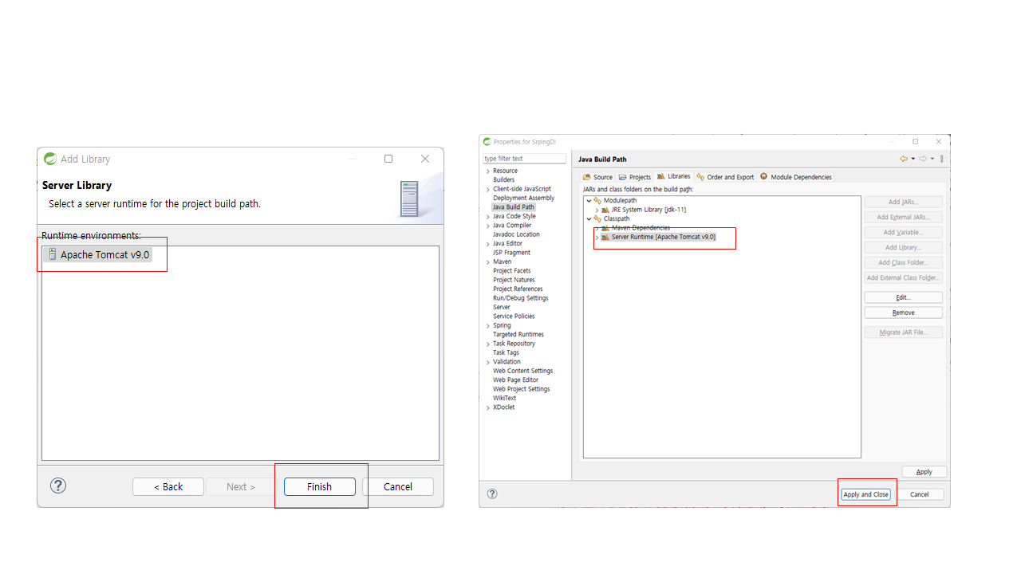The image size is (1021, 574).
Task: Open the Web Page Editor page
Action: click(x=515, y=380)
